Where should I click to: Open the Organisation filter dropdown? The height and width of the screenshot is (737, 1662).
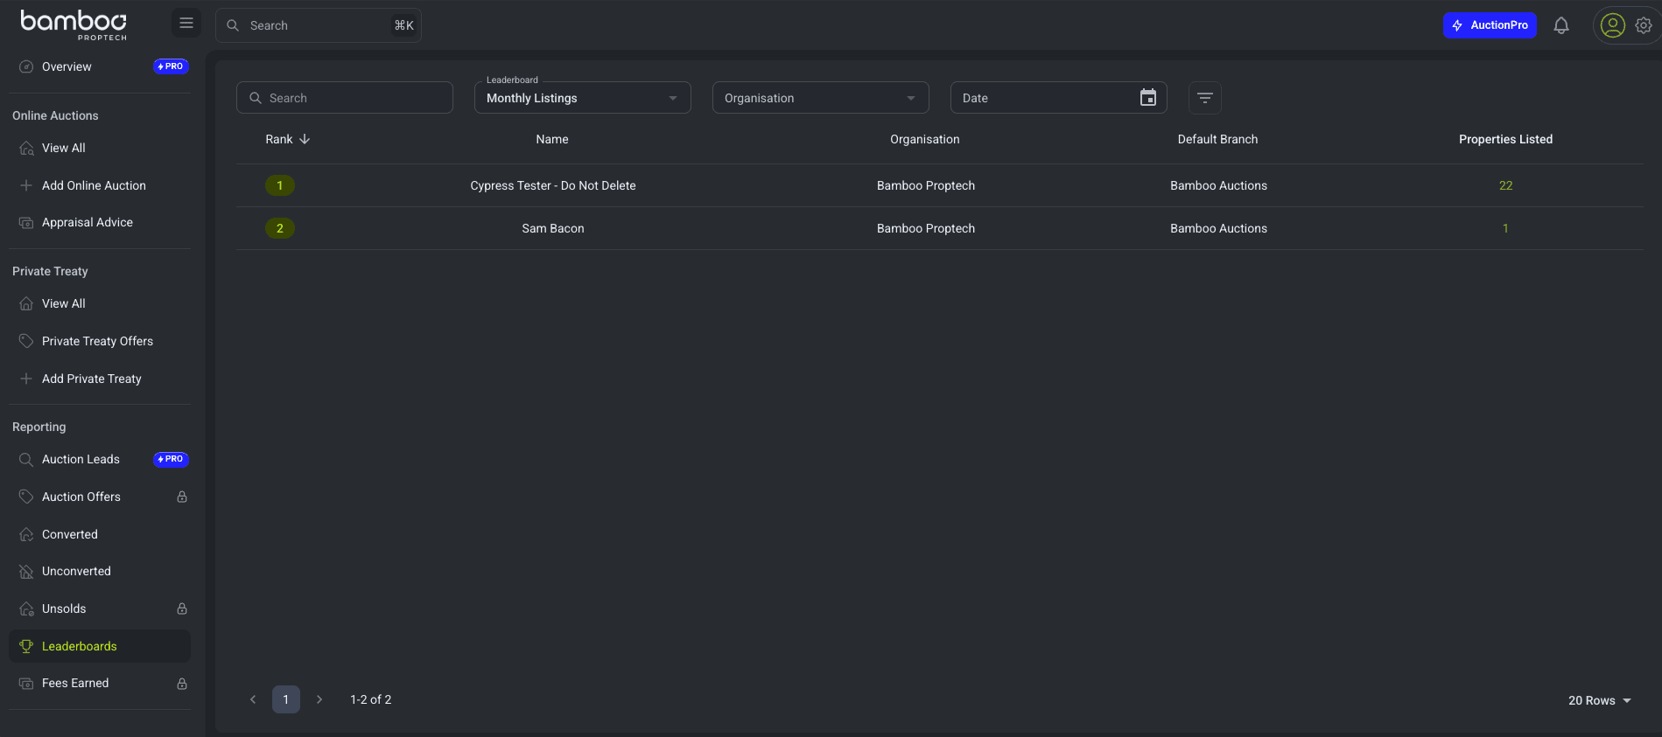tap(821, 98)
